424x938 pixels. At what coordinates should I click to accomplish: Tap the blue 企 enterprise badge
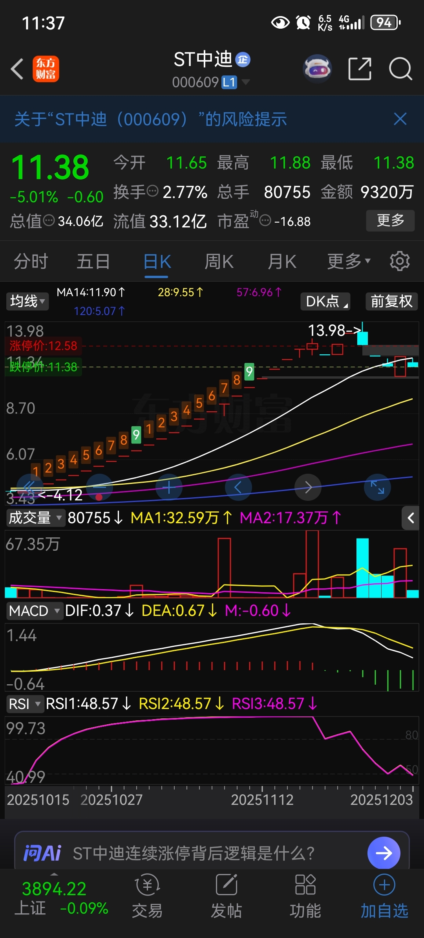pos(243,59)
